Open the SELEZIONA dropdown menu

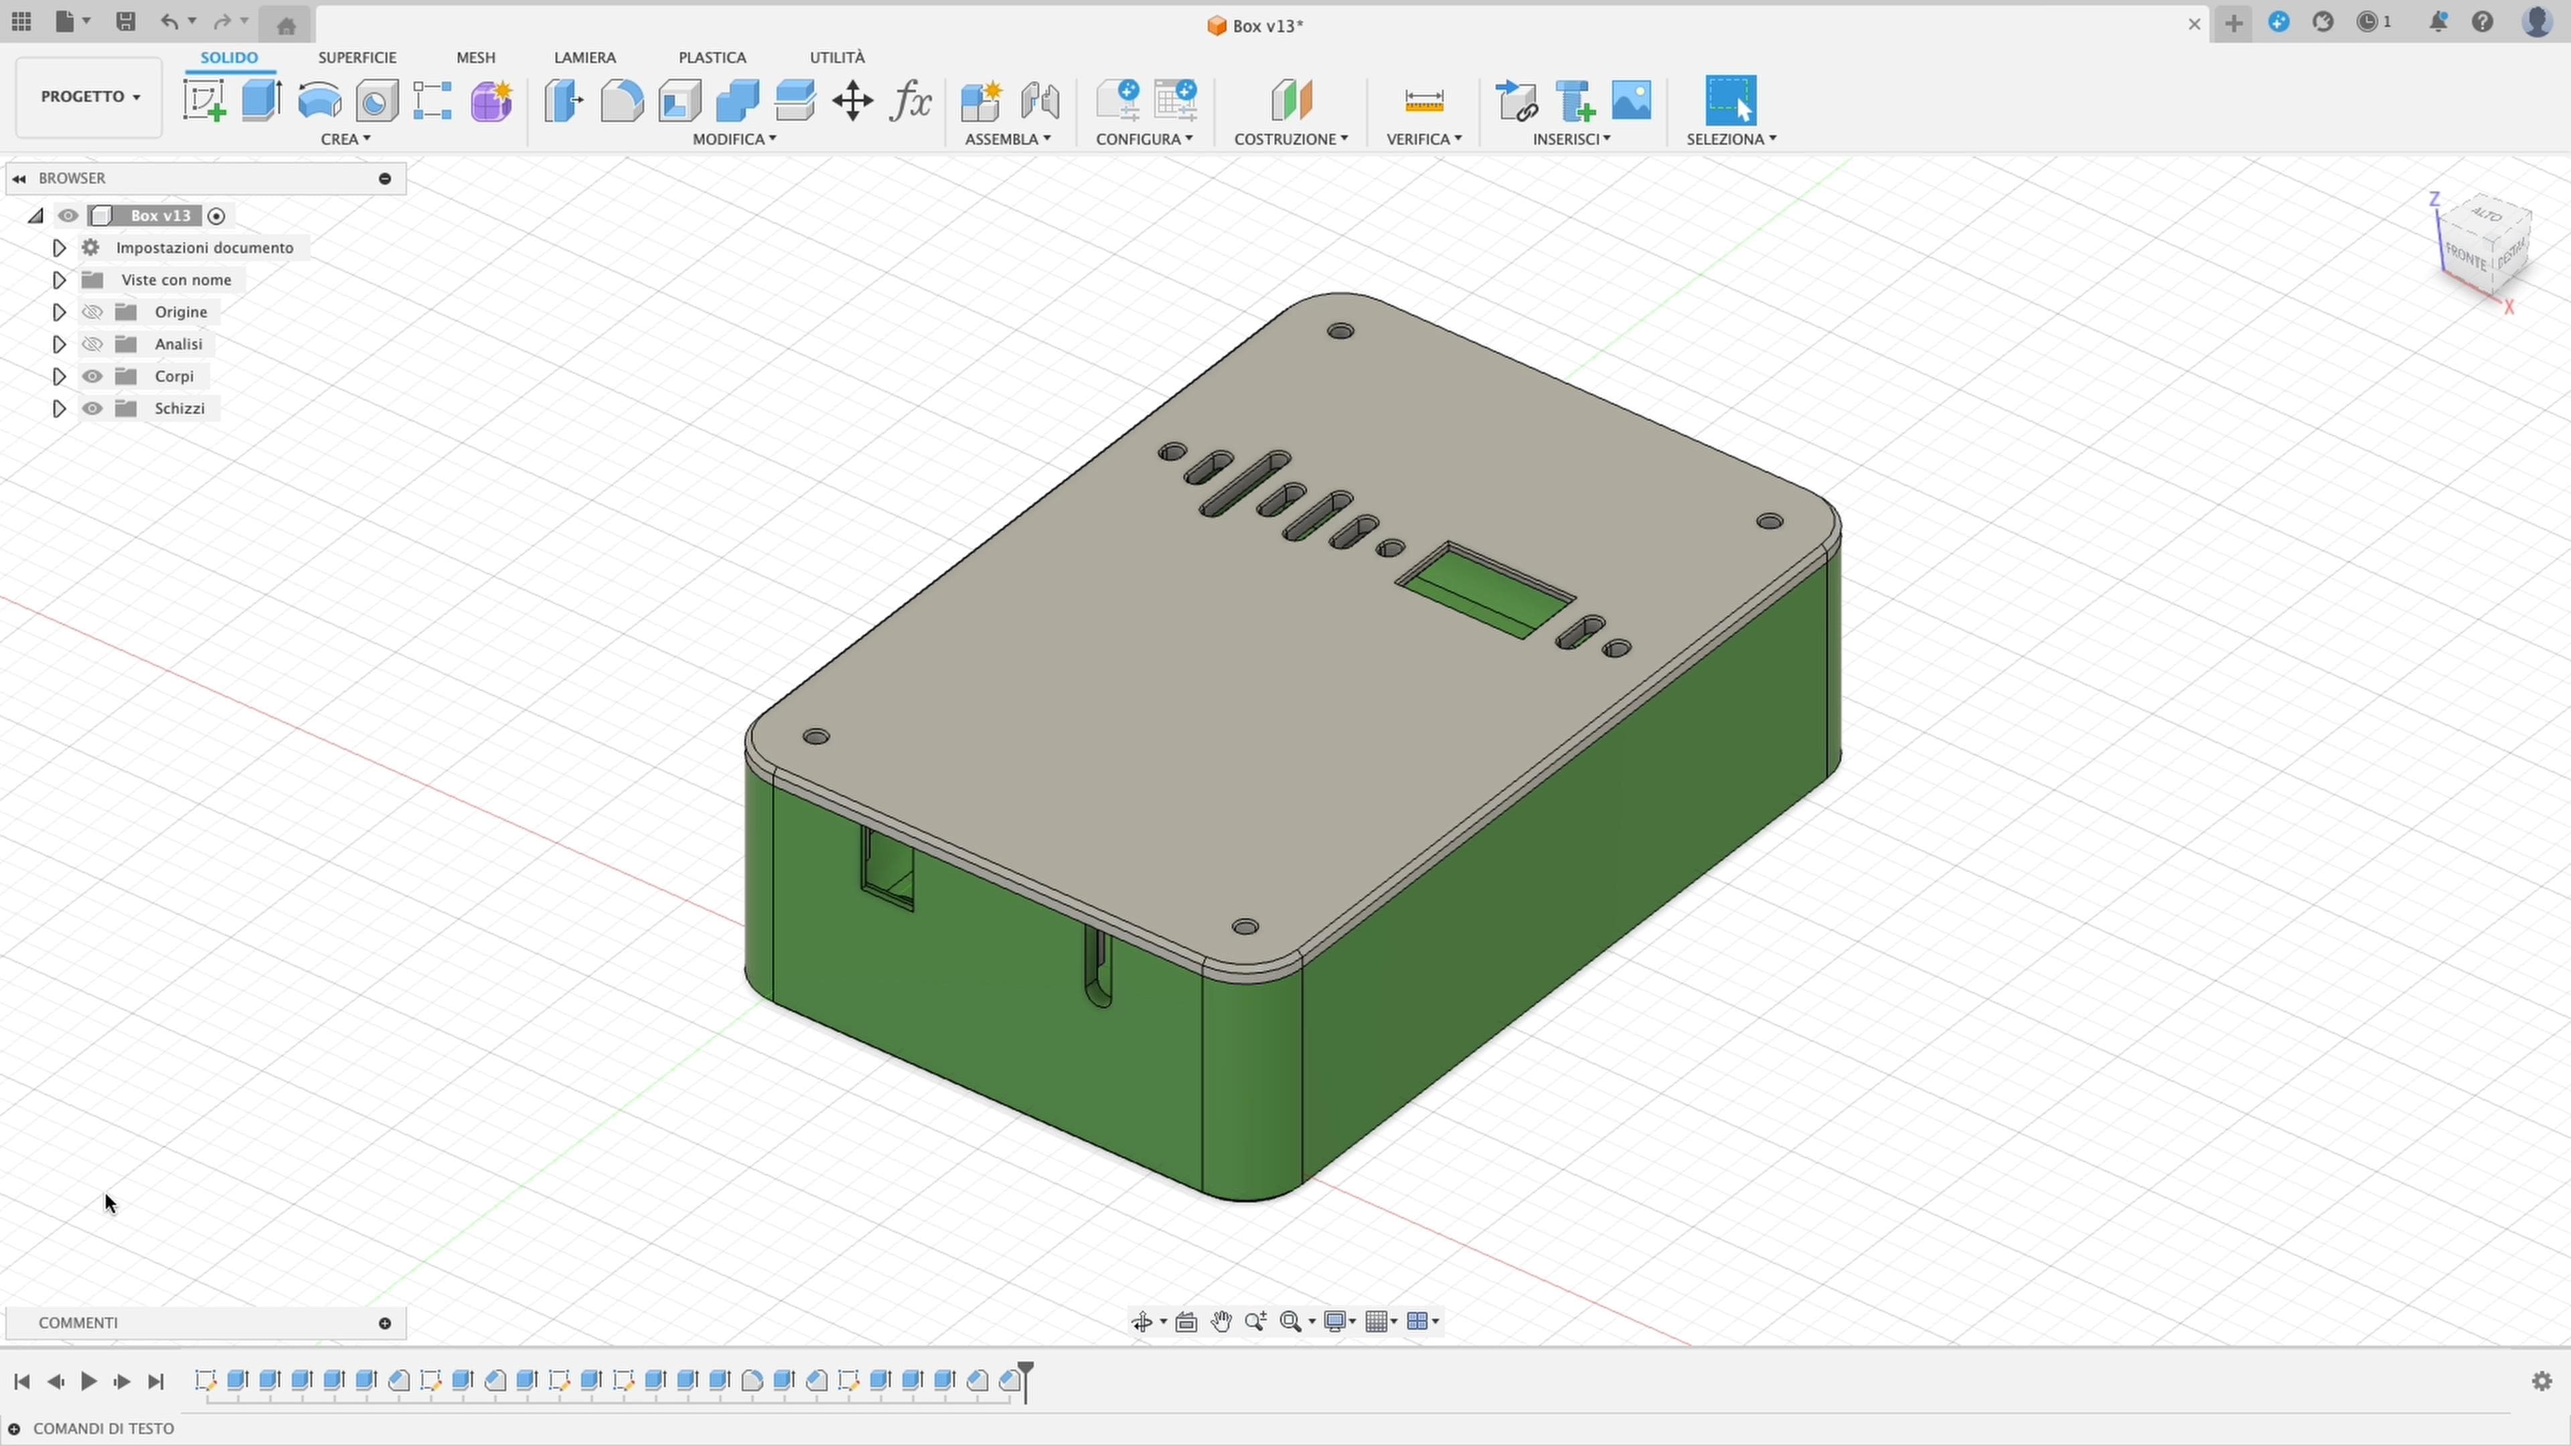[1733, 139]
